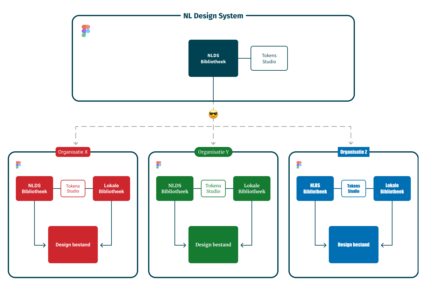
Task: Click the Figma logo in Organisatie Z box
Action: pos(299,165)
